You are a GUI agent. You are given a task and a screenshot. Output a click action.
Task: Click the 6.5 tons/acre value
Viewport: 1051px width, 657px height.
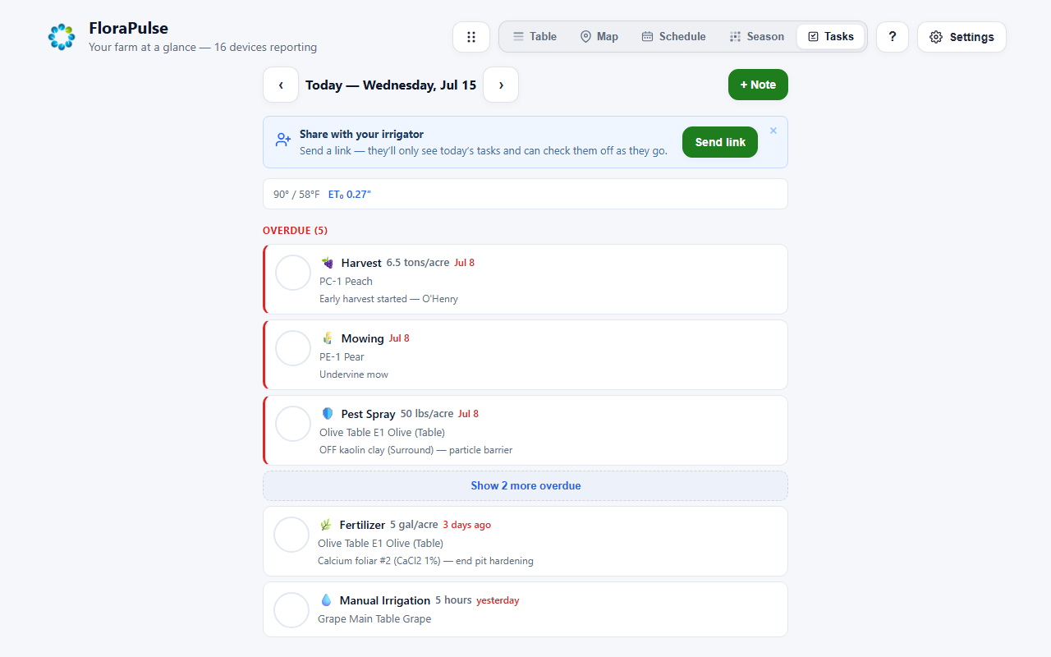[x=418, y=263]
